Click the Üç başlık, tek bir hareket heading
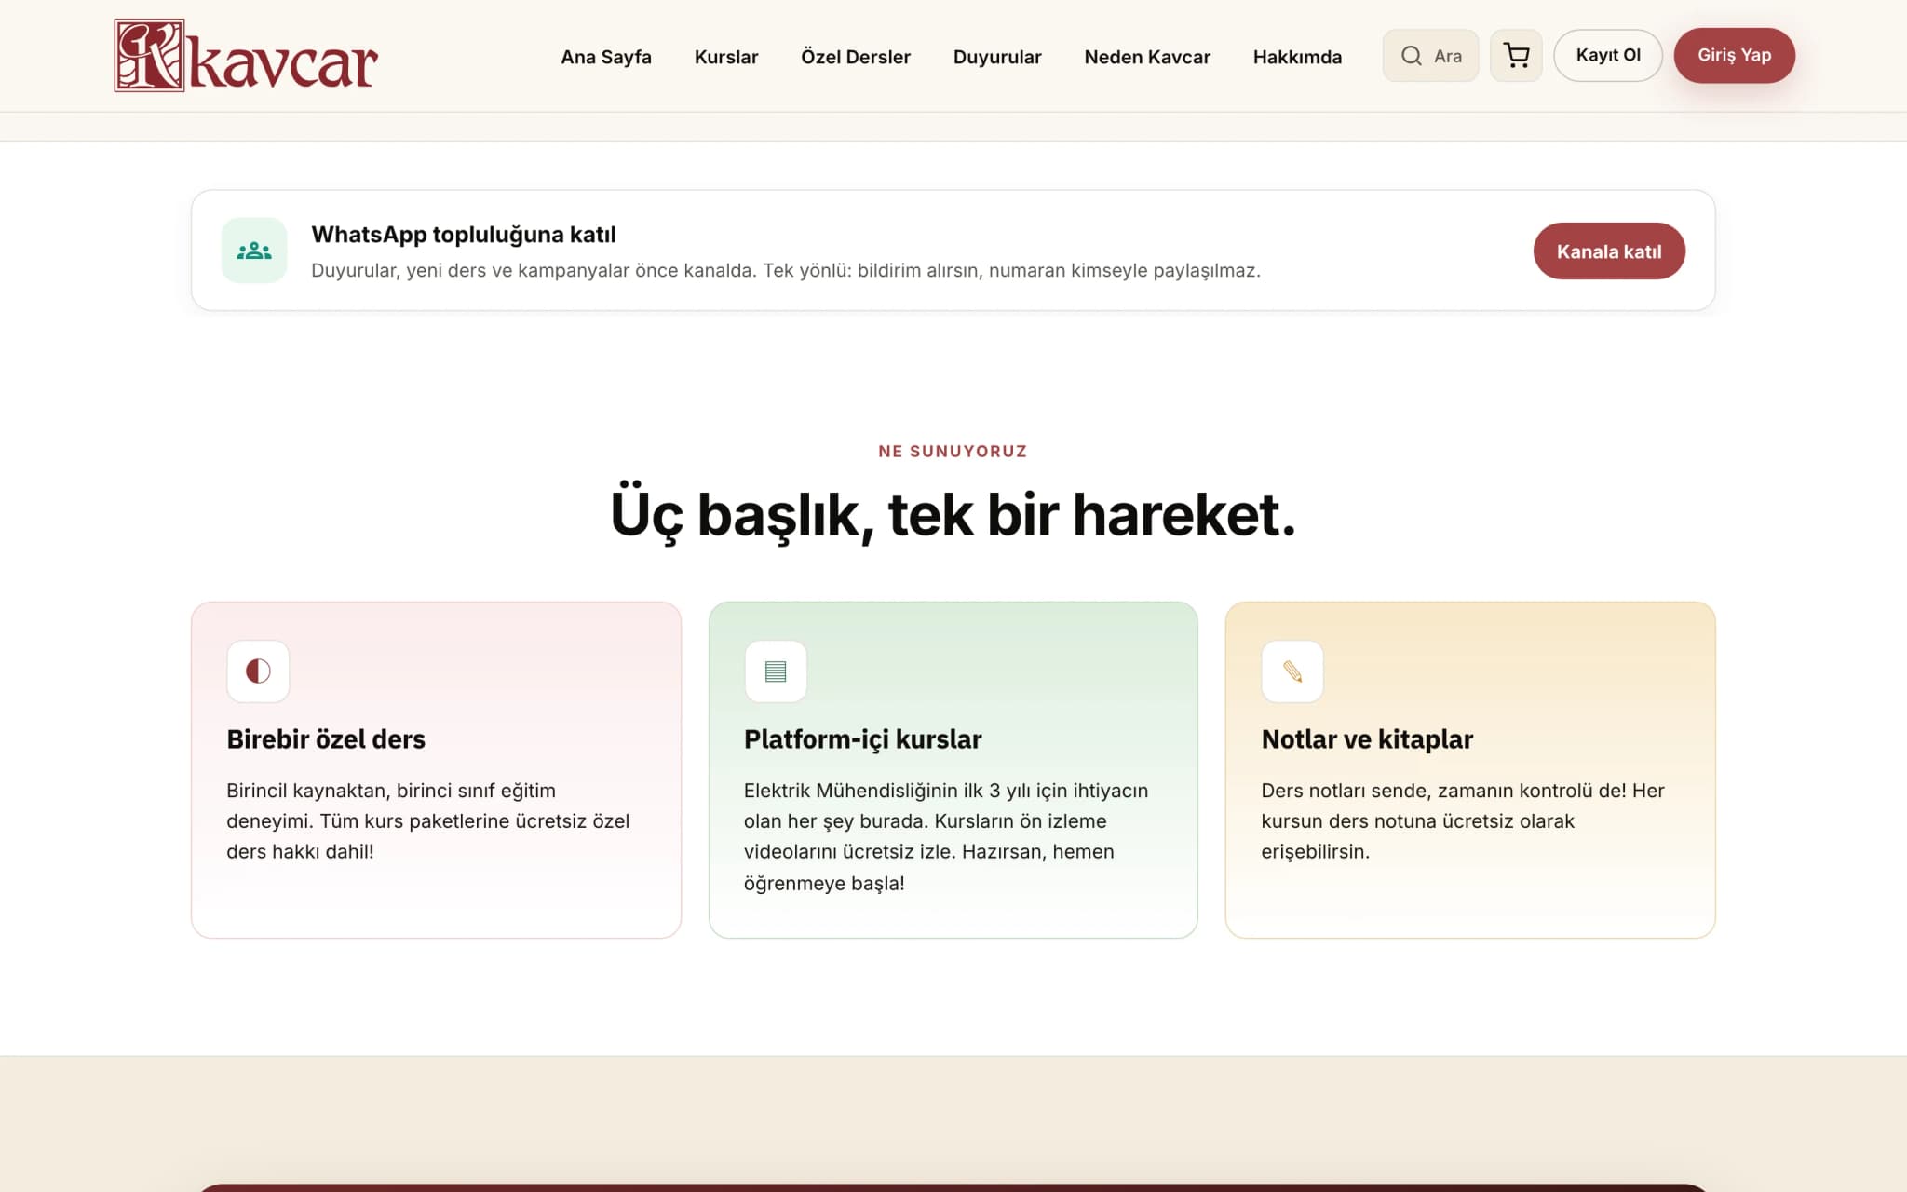 click(953, 515)
